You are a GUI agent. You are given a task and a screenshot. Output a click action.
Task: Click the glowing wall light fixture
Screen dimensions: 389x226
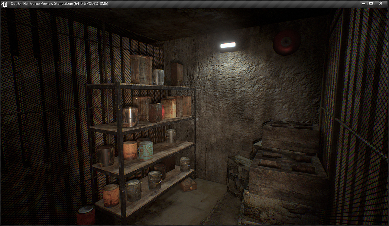tap(228, 46)
